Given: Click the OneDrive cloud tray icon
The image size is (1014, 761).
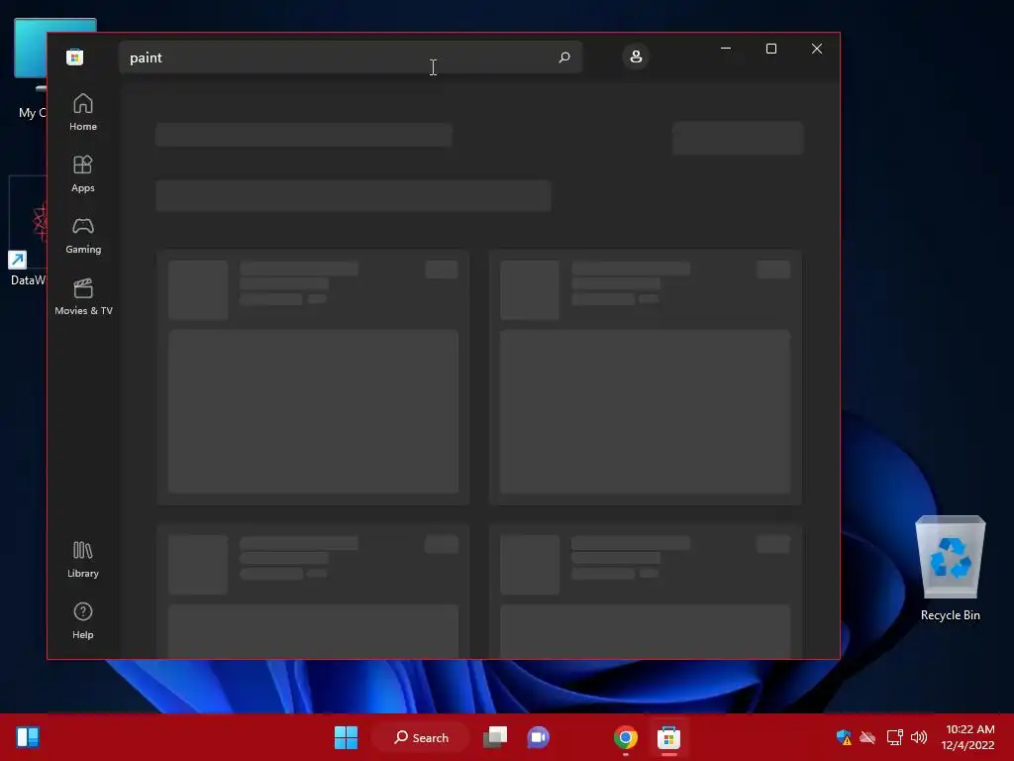Looking at the screenshot, I should tap(867, 737).
